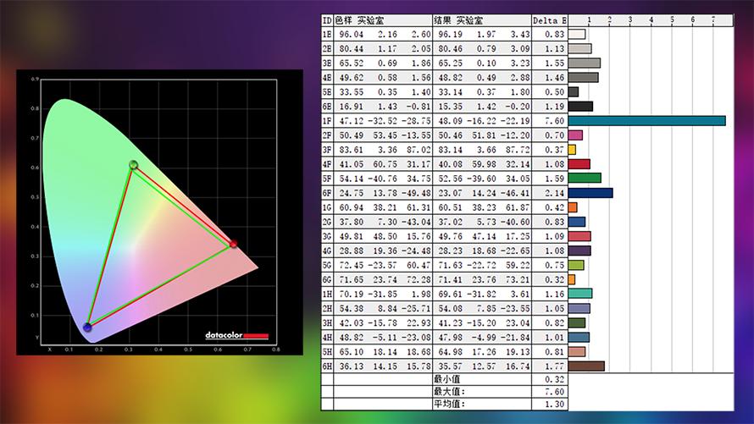
Task: Click the blue primary marker on gamut chart
Action: [x=87, y=328]
